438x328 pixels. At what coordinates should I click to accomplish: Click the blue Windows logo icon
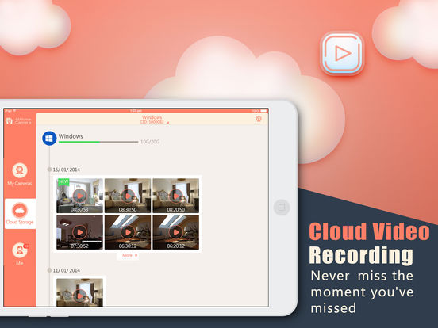[49, 138]
